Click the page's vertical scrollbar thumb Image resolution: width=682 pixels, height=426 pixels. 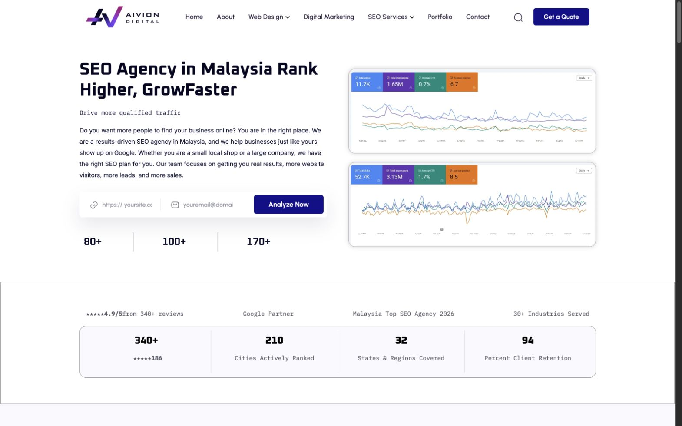point(679,22)
